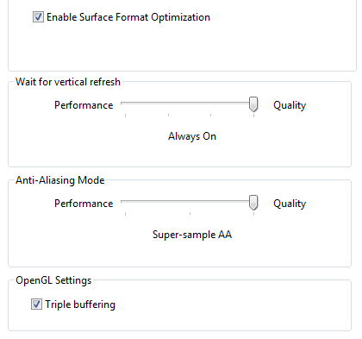Click the Performance label under Wait for vertical refresh
Image resolution: width=362 pixels, height=339 pixels.
pos(84,105)
